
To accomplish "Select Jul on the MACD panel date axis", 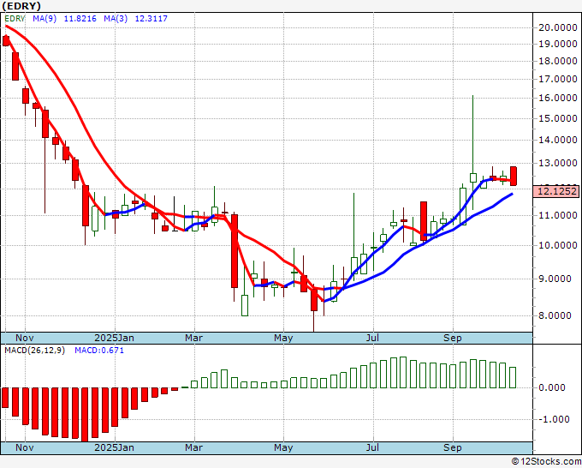I will click(x=372, y=447).
